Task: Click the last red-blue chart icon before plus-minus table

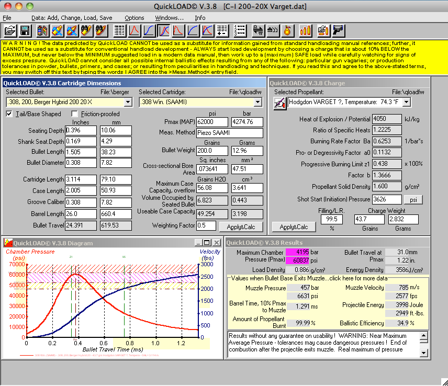Action: click(x=208, y=30)
